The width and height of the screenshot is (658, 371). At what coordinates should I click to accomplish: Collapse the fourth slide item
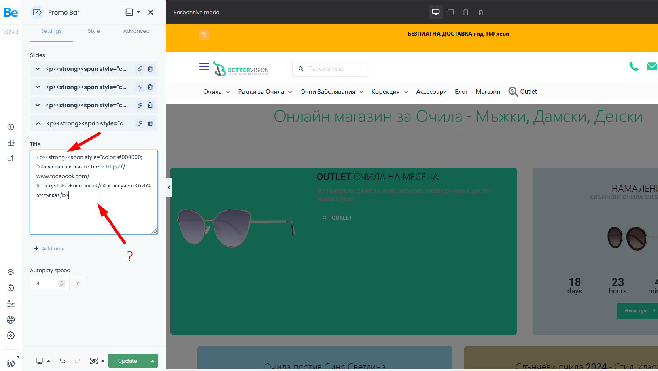38,123
